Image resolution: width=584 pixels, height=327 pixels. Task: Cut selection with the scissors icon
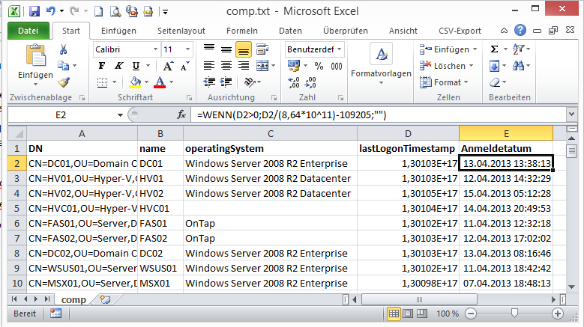pos(63,49)
